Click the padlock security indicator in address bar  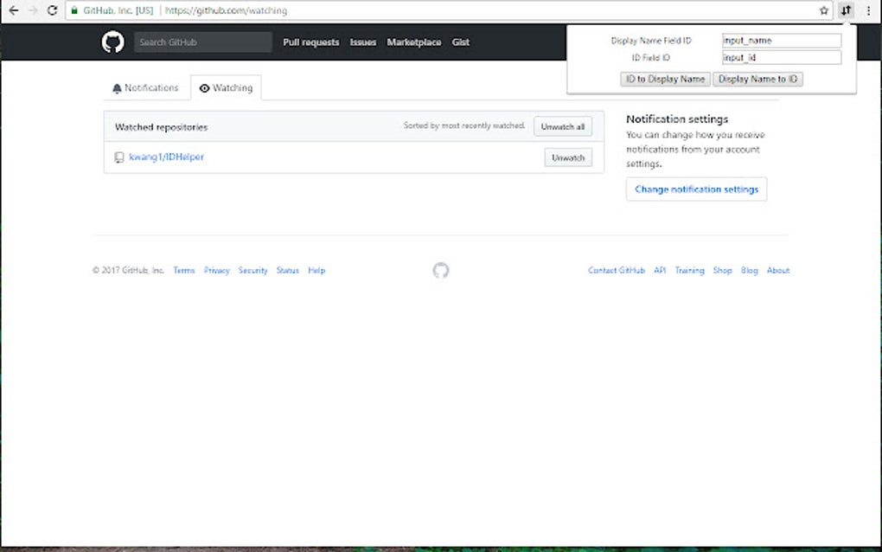[x=73, y=10]
